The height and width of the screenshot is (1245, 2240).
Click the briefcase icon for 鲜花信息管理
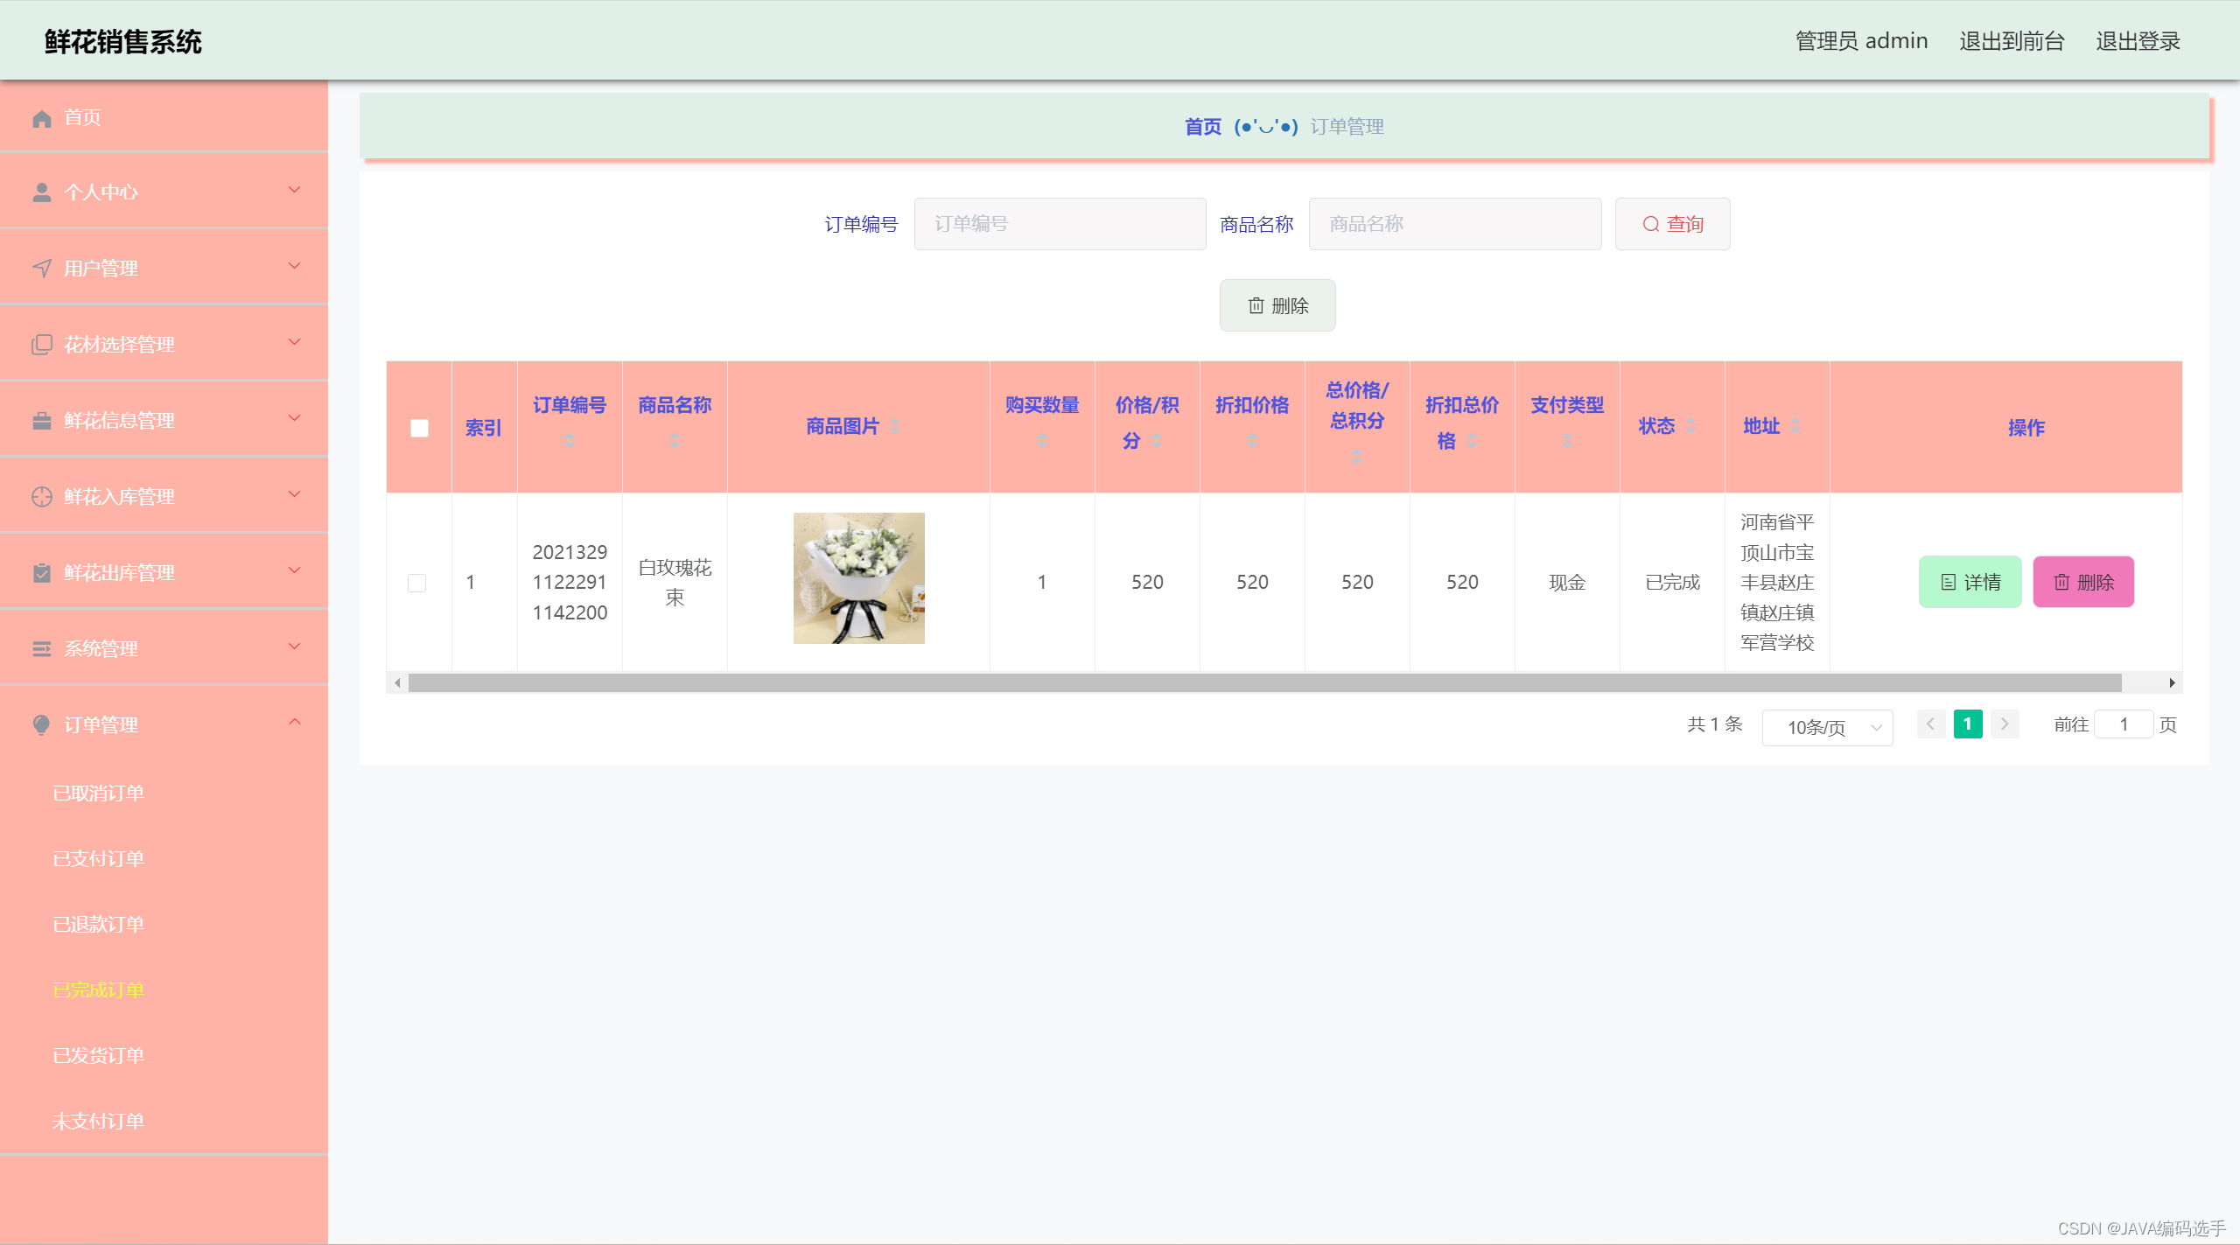pyautogui.click(x=42, y=421)
